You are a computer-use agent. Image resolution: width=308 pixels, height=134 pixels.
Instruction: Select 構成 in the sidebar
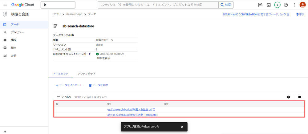click(x=24, y=40)
